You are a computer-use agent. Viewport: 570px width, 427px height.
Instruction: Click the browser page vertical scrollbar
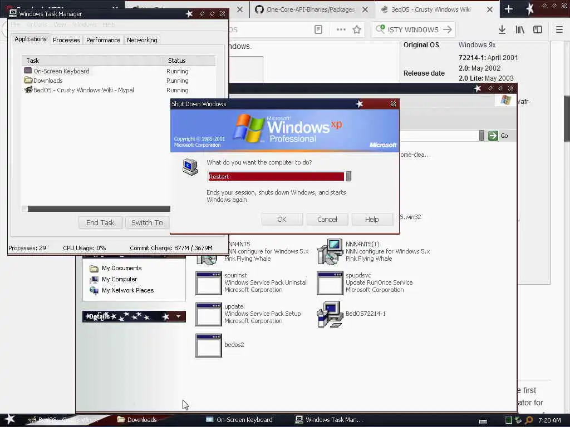[566, 118]
